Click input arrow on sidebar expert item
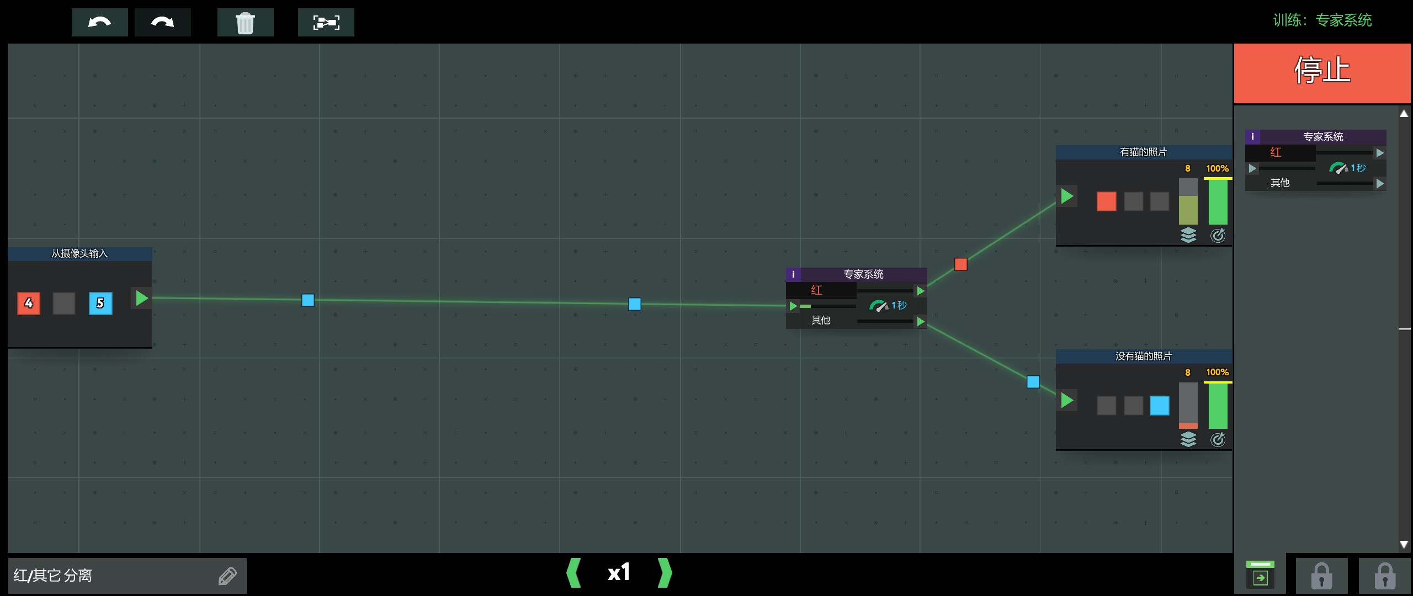The image size is (1413, 596). pos(1252,168)
